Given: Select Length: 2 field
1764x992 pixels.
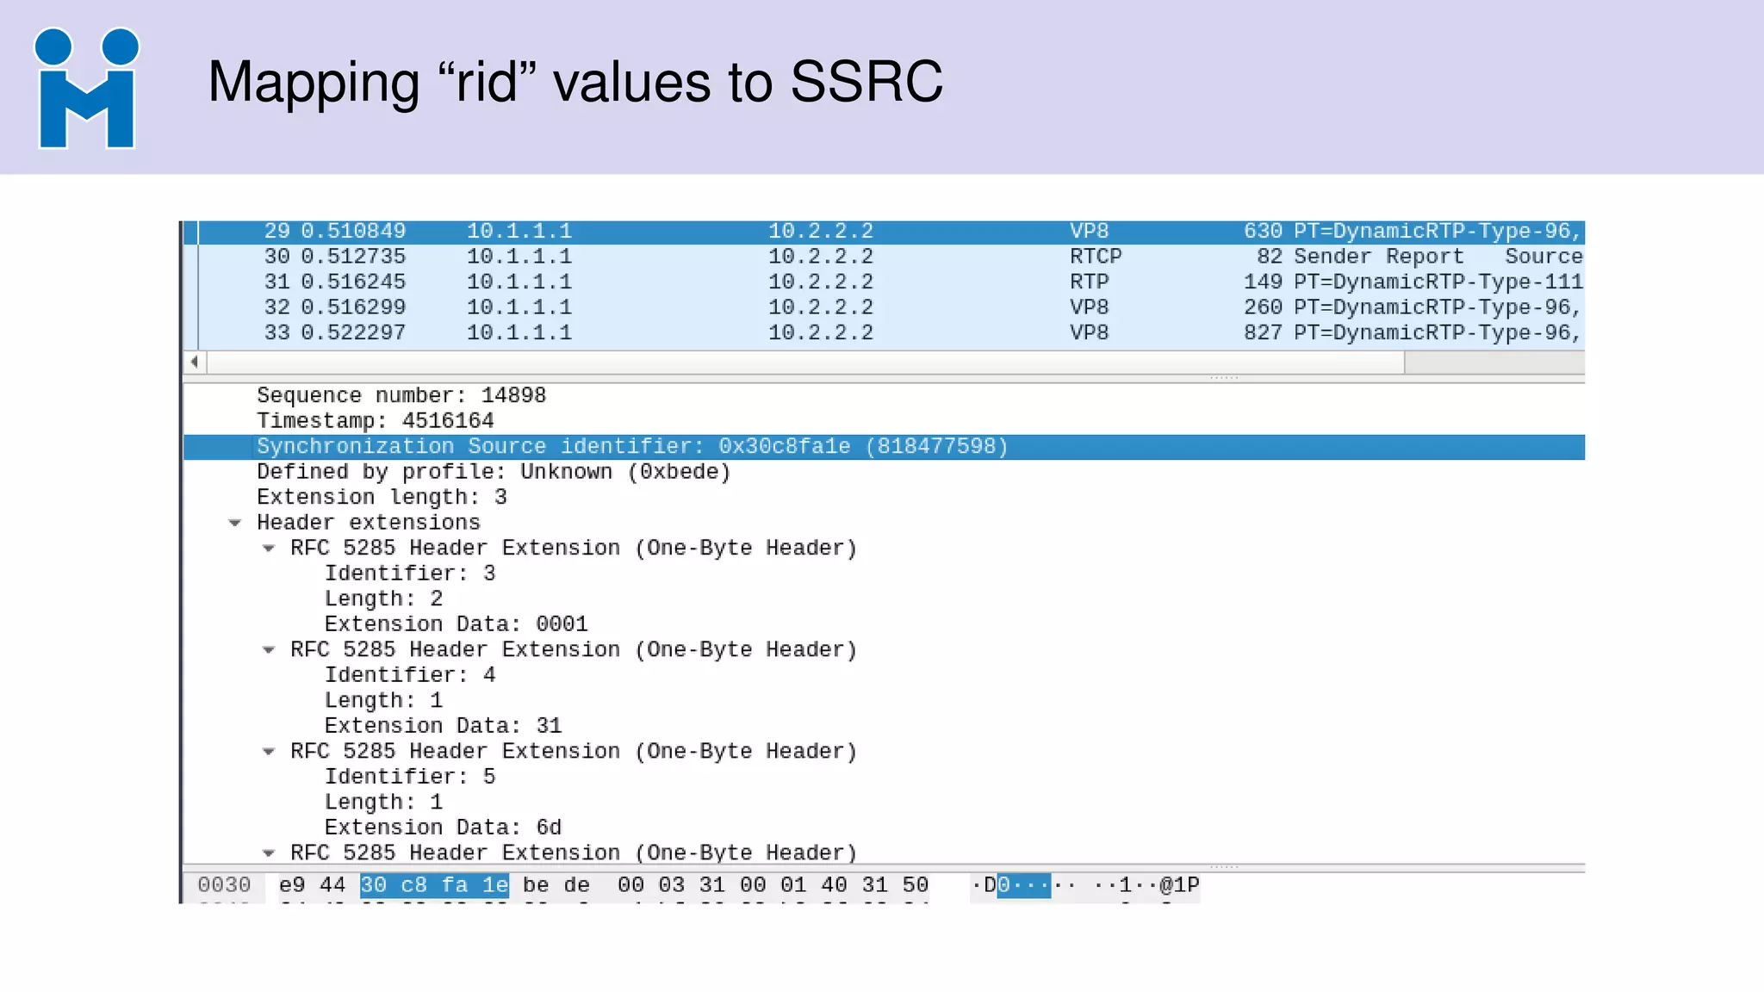Looking at the screenshot, I should 383,599.
